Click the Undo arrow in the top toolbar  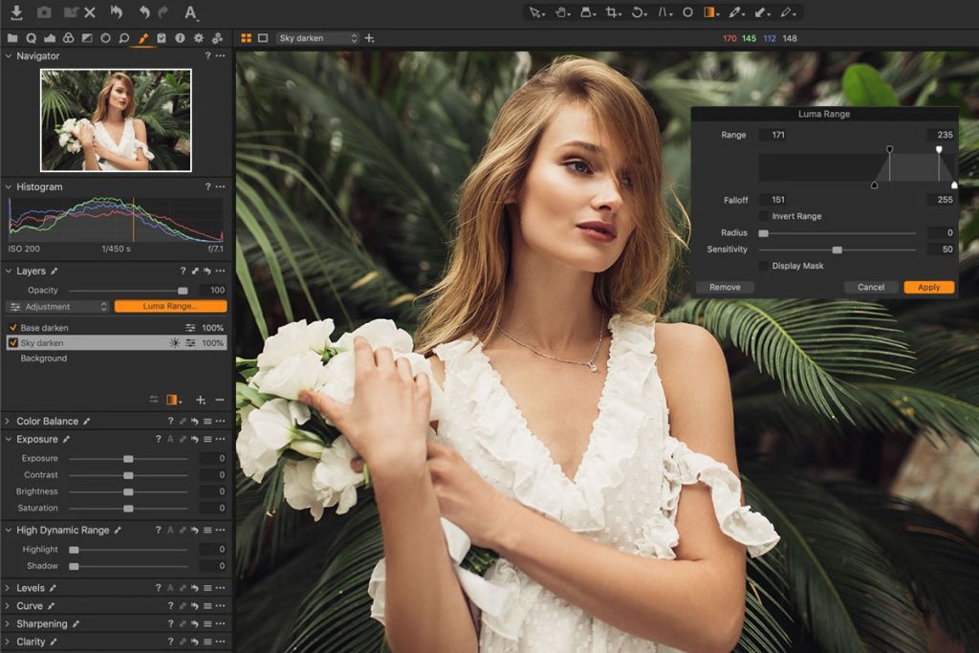pos(144,12)
